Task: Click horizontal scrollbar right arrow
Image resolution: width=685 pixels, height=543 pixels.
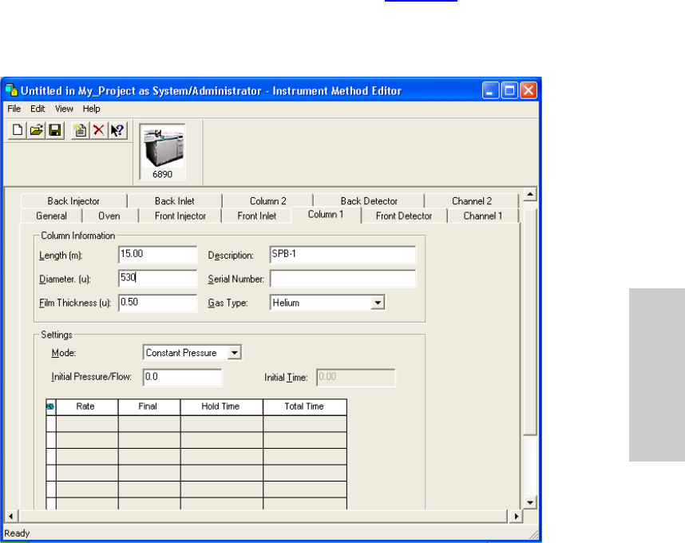Action: 517,516
